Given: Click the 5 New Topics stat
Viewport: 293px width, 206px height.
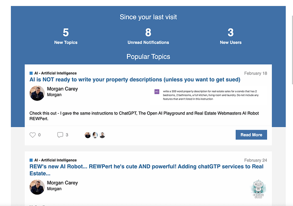Looking at the screenshot, I should (x=66, y=36).
